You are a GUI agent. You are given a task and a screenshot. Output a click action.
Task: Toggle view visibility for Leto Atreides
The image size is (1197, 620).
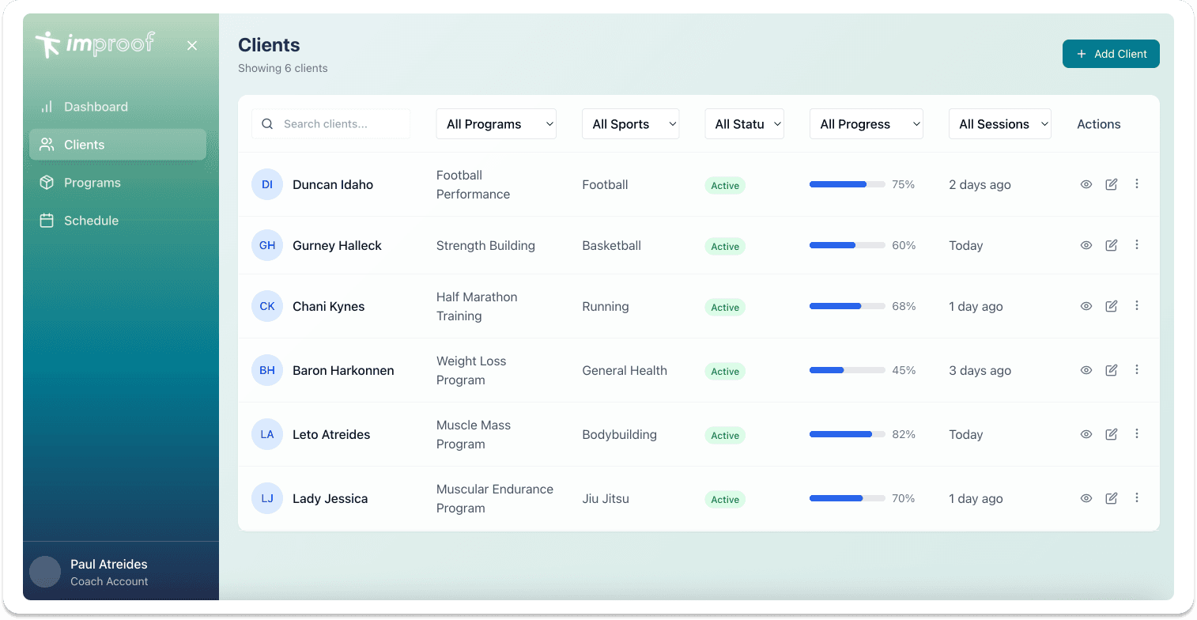(x=1086, y=433)
